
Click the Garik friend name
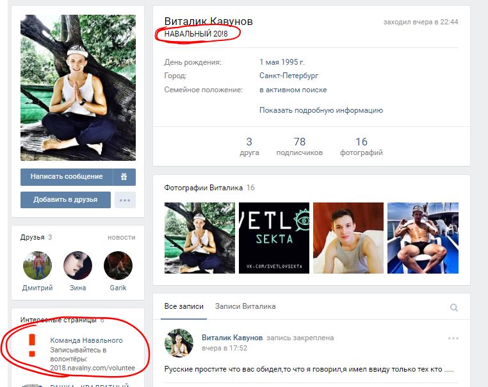(118, 288)
